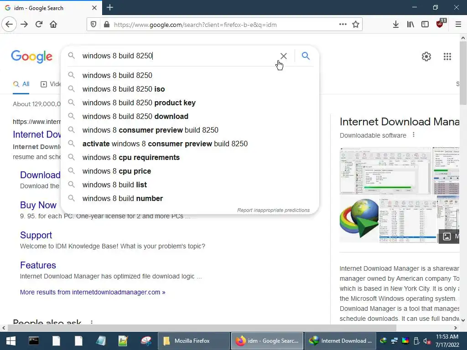Pick windows 8 consumer preview build 8250
This screenshot has width=467, height=350.
click(x=190, y=130)
